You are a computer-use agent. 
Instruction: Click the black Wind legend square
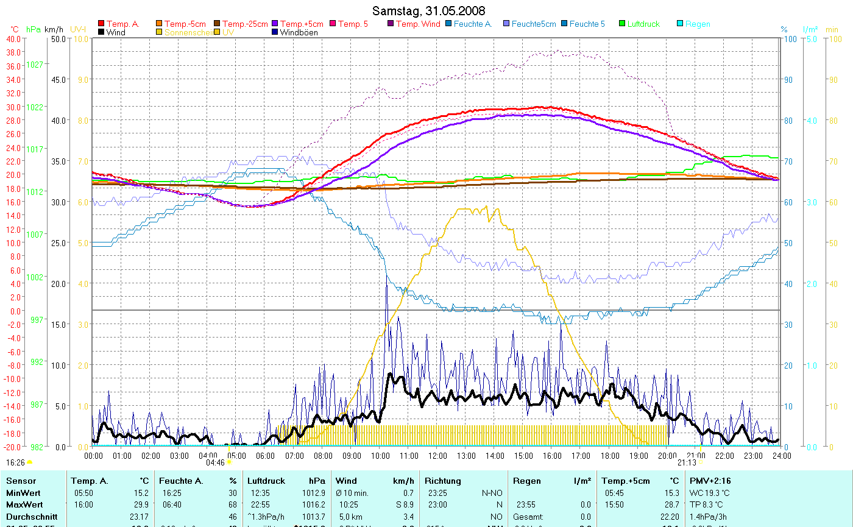101,33
